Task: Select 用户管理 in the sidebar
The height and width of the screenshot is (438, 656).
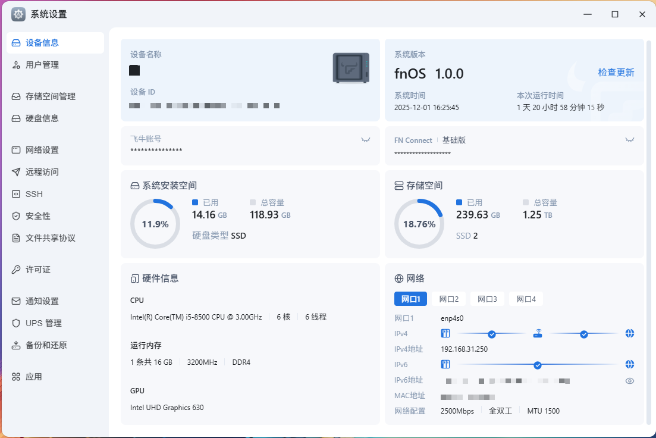Action: point(43,65)
